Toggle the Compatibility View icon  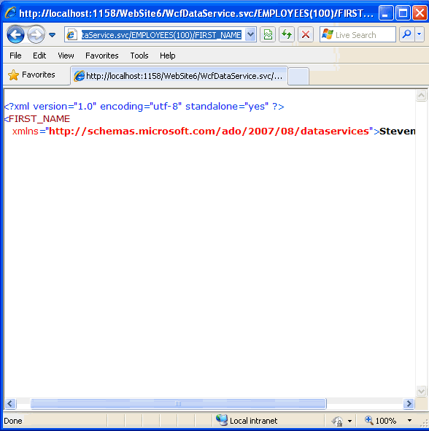[268, 34]
